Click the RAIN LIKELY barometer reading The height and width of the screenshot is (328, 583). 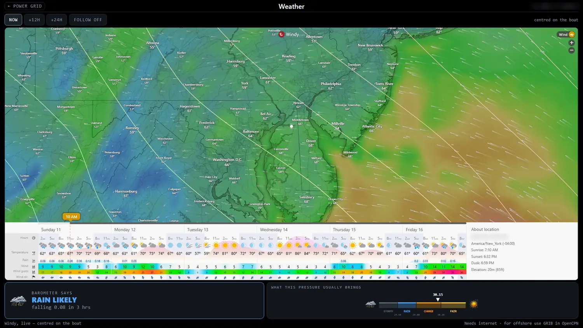tap(54, 300)
